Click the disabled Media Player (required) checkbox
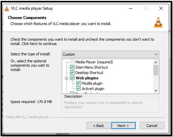 pyautogui.click(x=72, y=62)
